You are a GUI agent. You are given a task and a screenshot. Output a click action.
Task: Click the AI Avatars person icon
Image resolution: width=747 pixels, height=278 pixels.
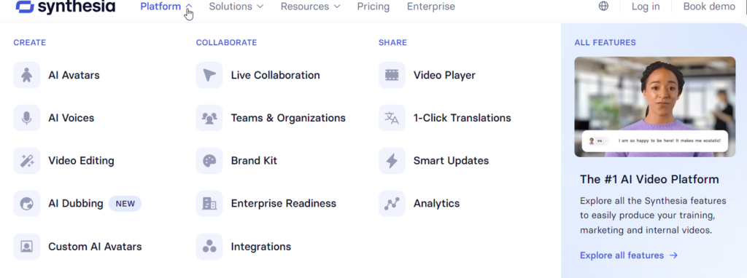point(27,75)
